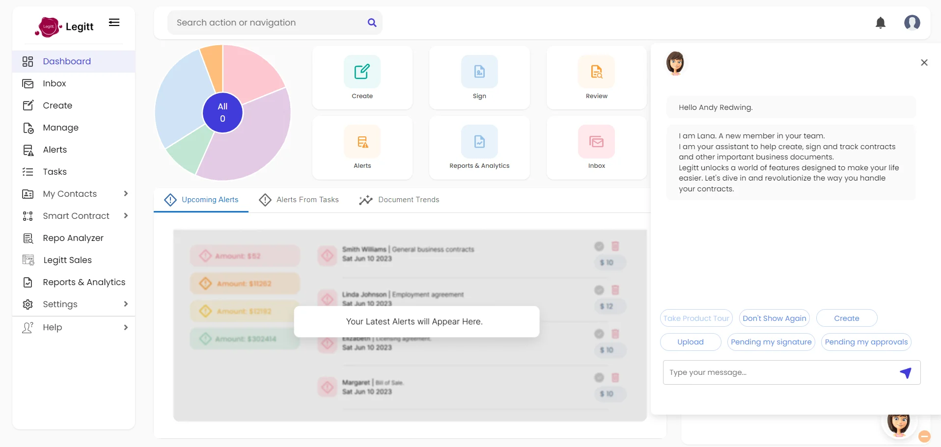Open the Inbox envelope icon card

click(596, 141)
